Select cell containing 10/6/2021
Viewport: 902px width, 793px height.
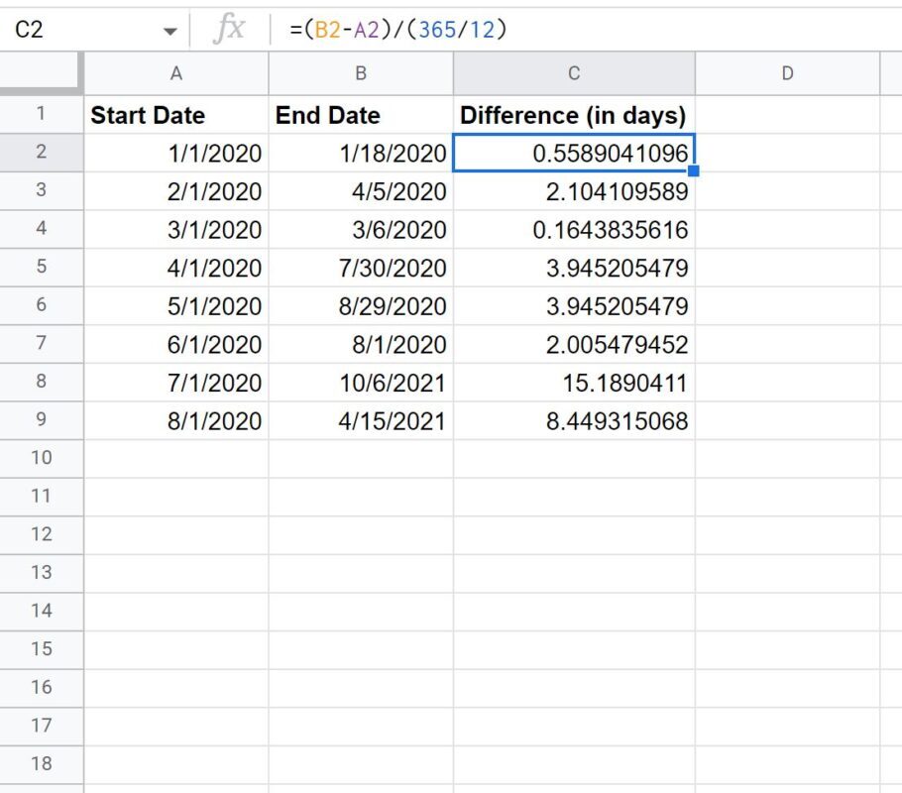(361, 383)
